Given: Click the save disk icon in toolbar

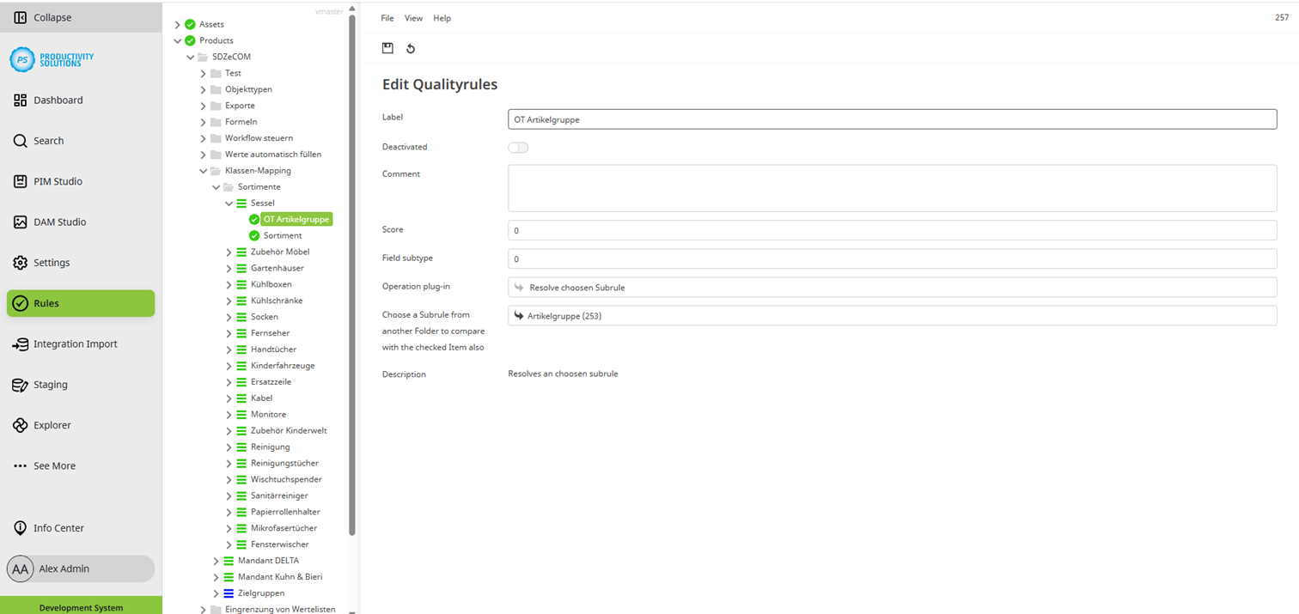Looking at the screenshot, I should tap(387, 49).
